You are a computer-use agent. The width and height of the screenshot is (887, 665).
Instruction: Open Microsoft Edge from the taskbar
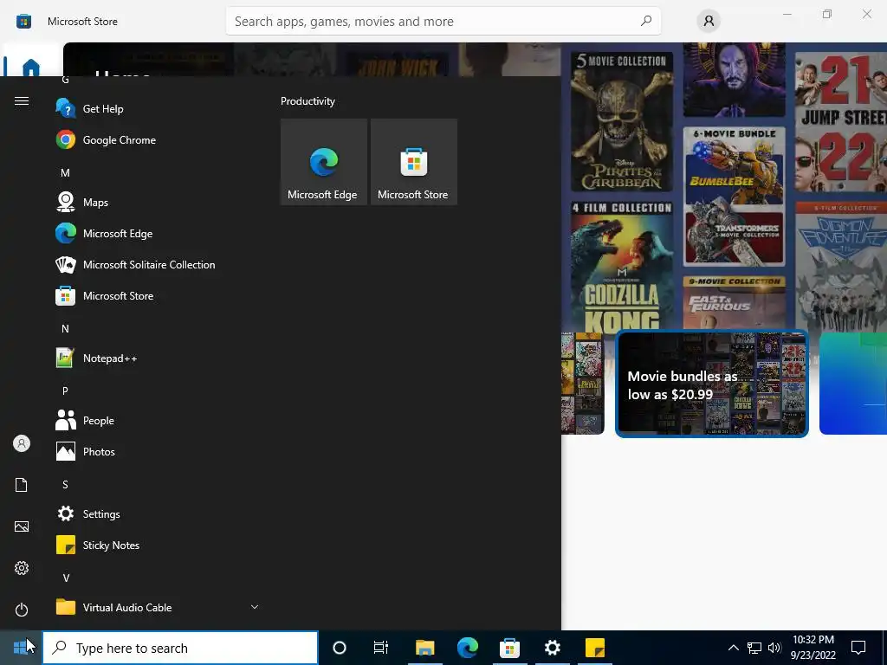click(467, 648)
